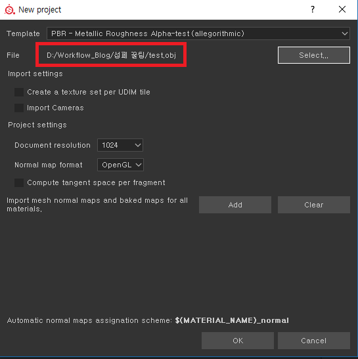Screen dimensions: 358x359
Task: Open the Template dropdown list
Action: 198,33
